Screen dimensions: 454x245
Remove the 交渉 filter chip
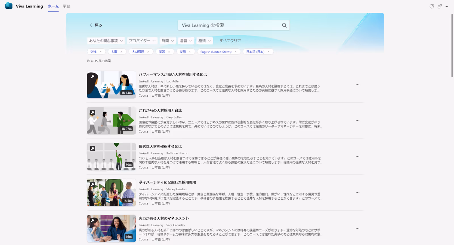100,52
